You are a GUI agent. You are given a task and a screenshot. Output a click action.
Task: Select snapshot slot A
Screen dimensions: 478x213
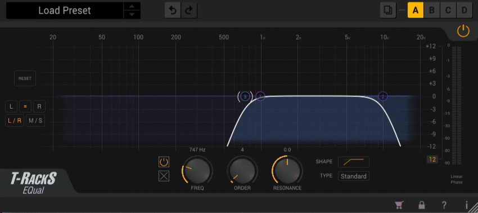click(416, 10)
